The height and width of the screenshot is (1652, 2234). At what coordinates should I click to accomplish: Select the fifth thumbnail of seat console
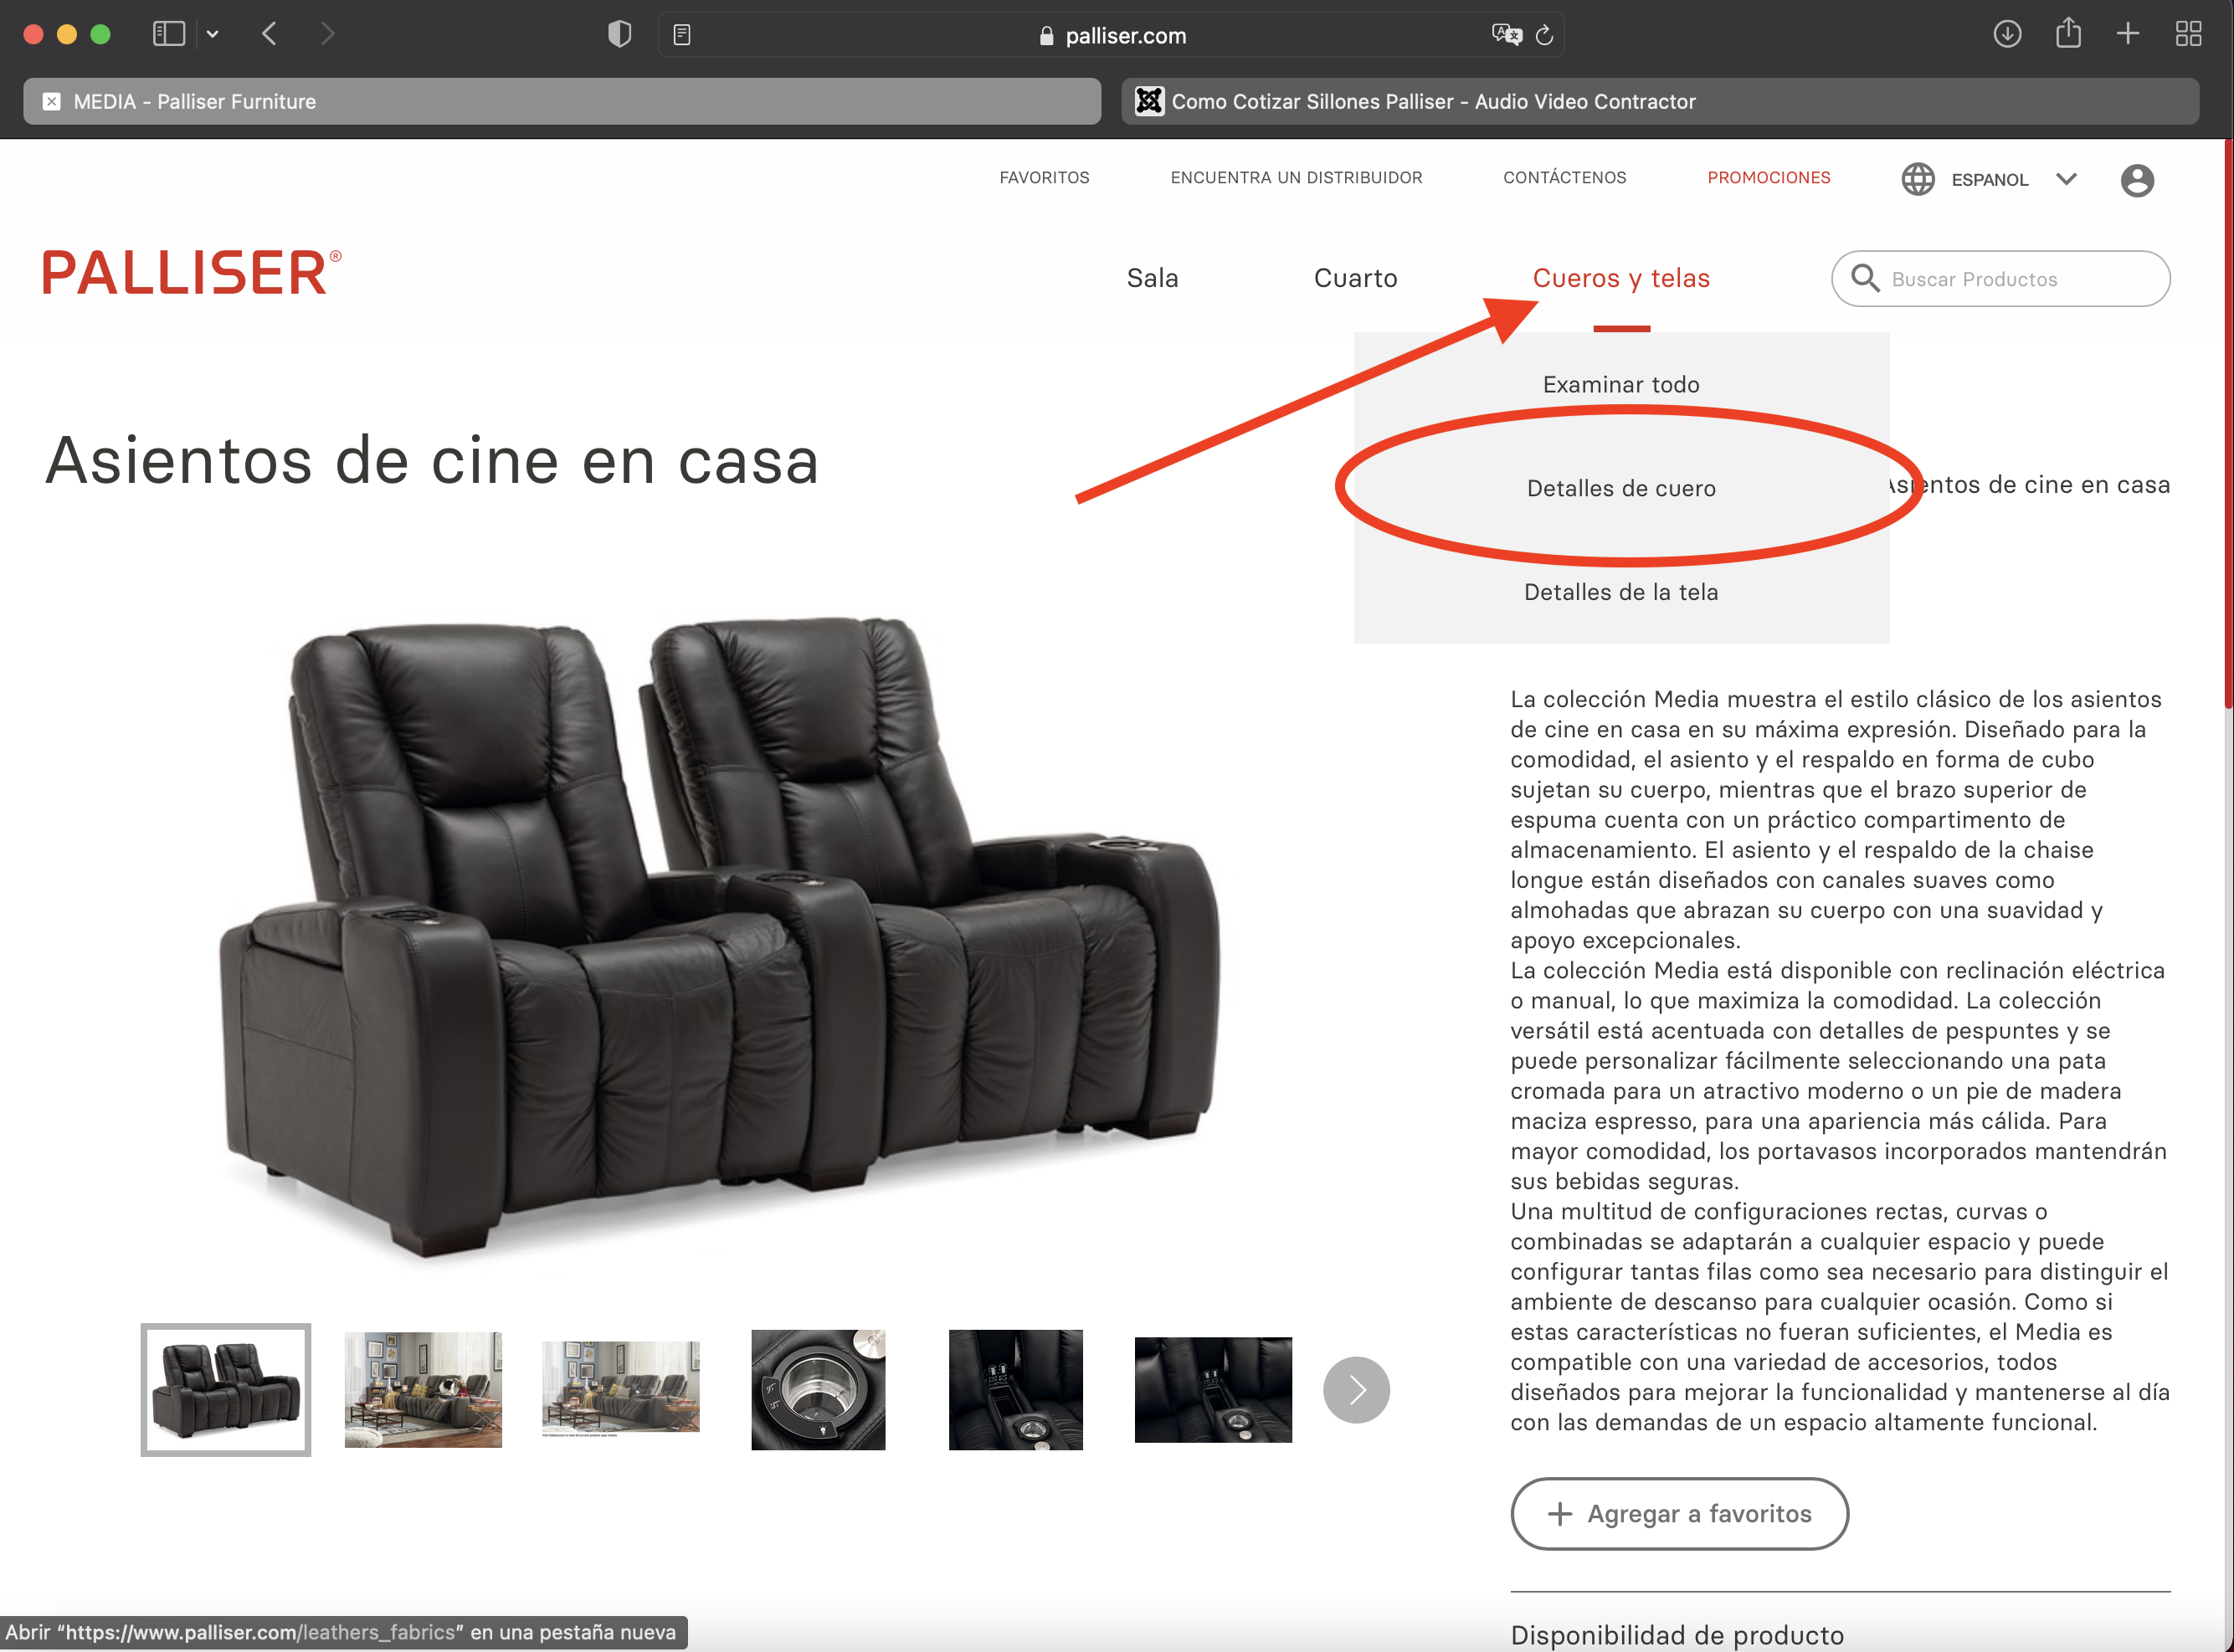(1015, 1389)
